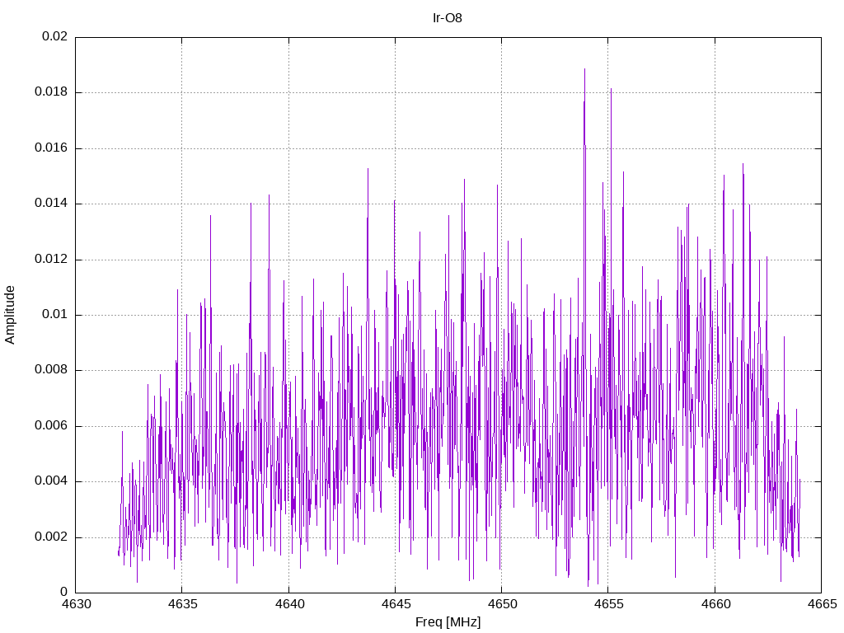Click the Amplitude y-axis label
Screen dimensions: 844x633
(10, 315)
